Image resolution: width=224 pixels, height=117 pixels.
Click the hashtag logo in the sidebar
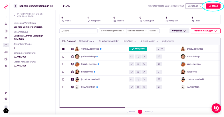[x=6, y=7]
